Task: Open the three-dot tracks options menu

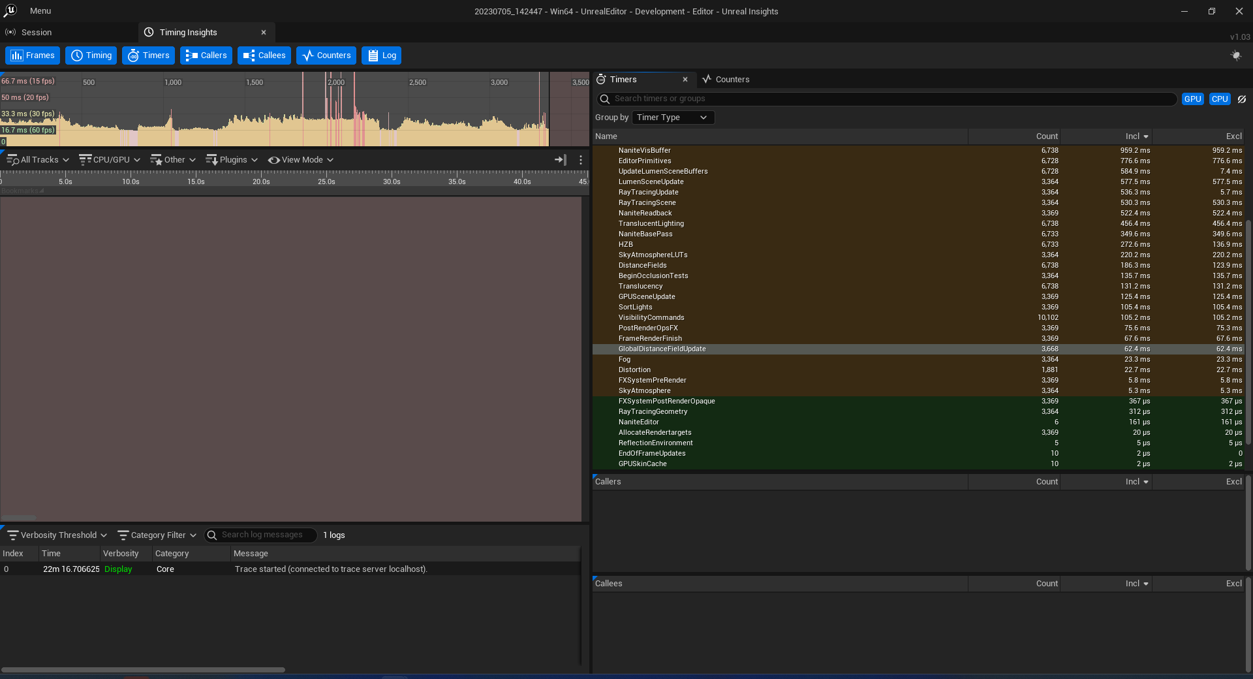Action: pos(580,160)
